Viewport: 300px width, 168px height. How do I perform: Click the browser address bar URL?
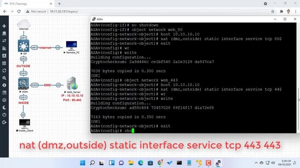click(x=64, y=11)
